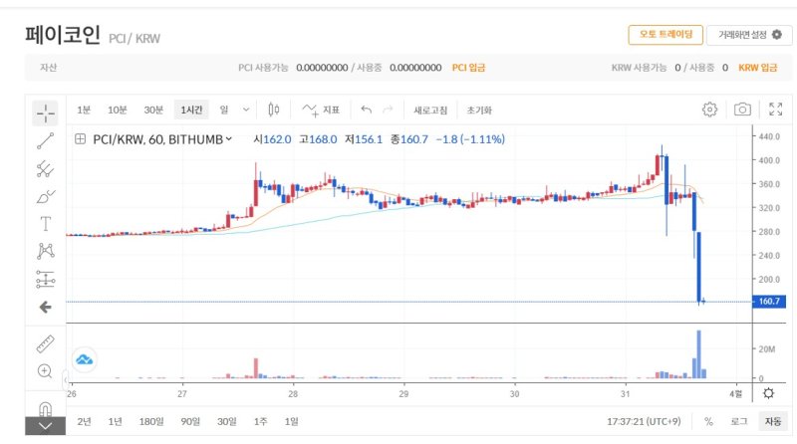Select the XABCD pattern tool

click(x=45, y=251)
